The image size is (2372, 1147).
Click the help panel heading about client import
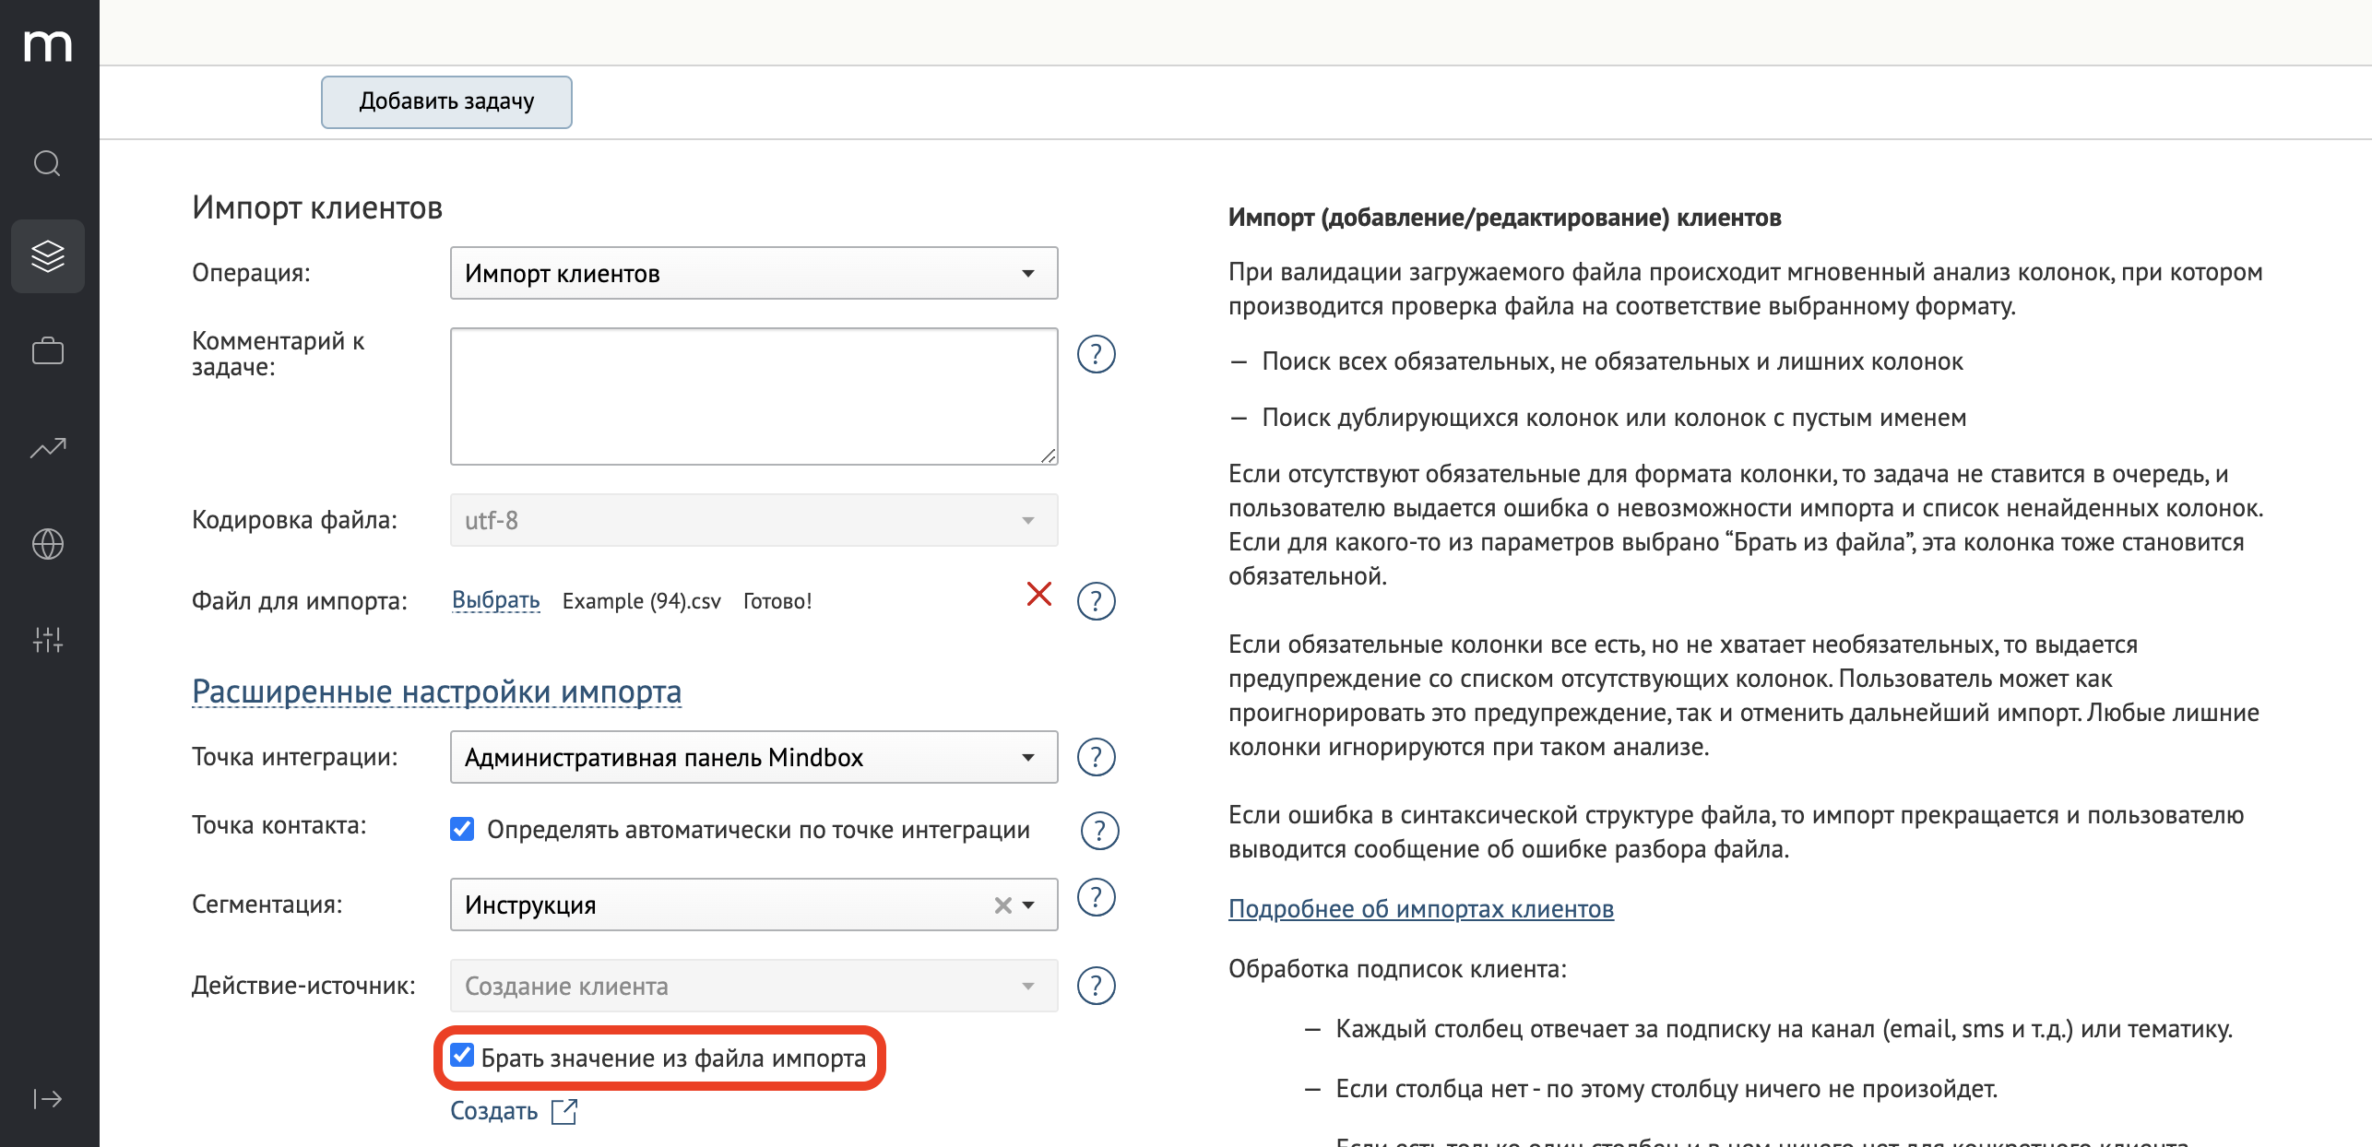1504,218
